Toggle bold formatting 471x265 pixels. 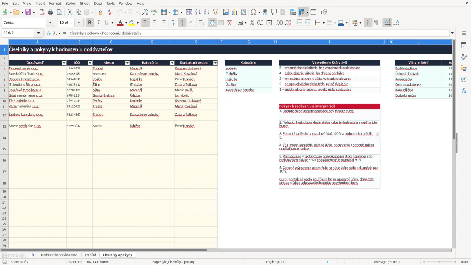tap(89, 23)
